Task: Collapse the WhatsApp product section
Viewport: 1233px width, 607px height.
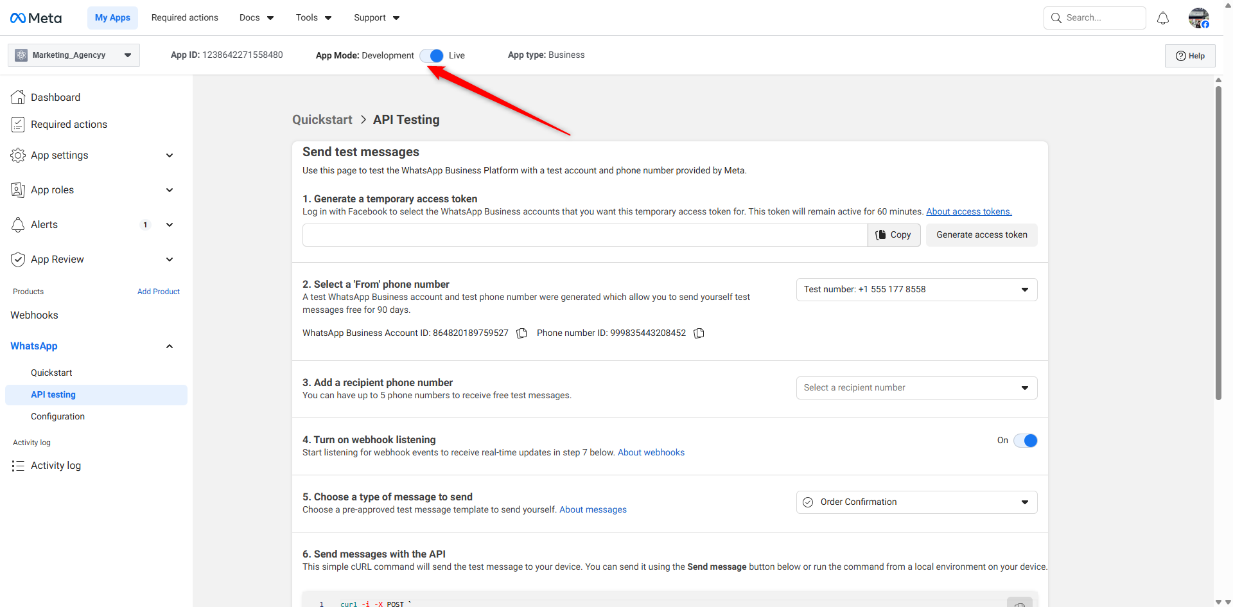Action: tap(170, 346)
